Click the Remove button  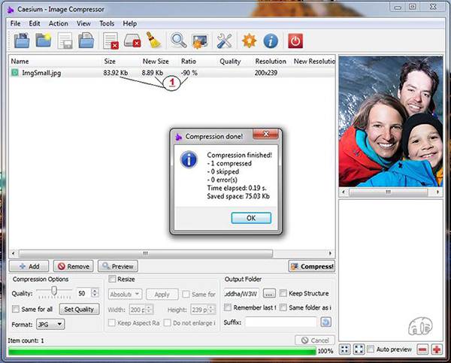pos(74,266)
